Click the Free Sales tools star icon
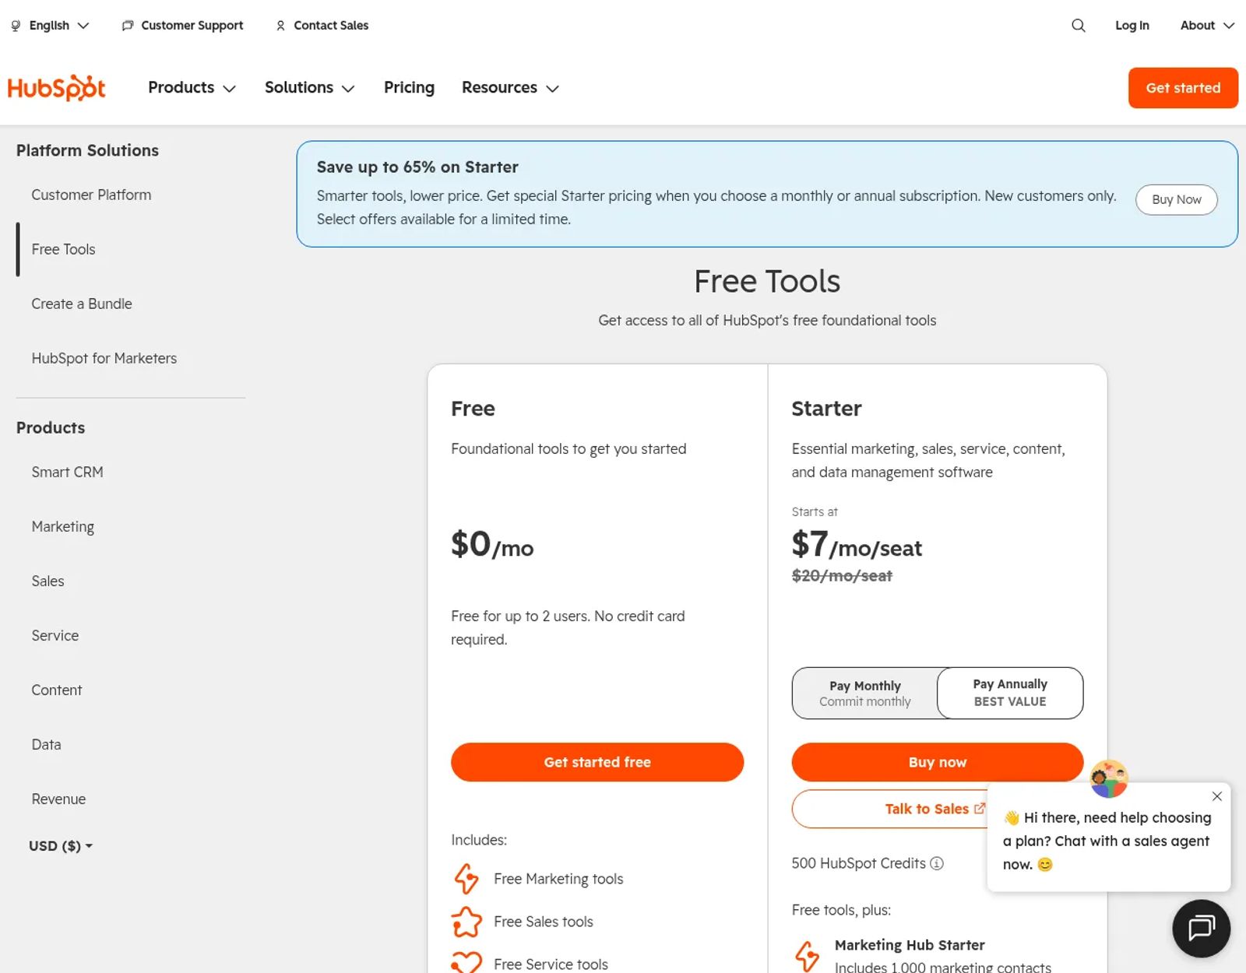Screen dimensions: 1246x973 point(466,922)
